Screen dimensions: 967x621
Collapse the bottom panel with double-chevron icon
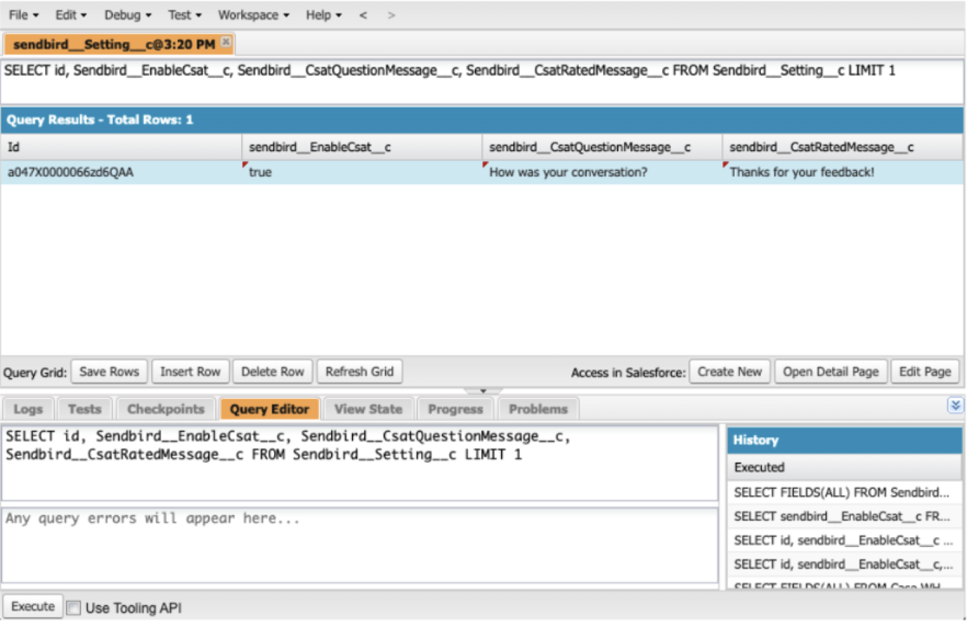tap(956, 405)
